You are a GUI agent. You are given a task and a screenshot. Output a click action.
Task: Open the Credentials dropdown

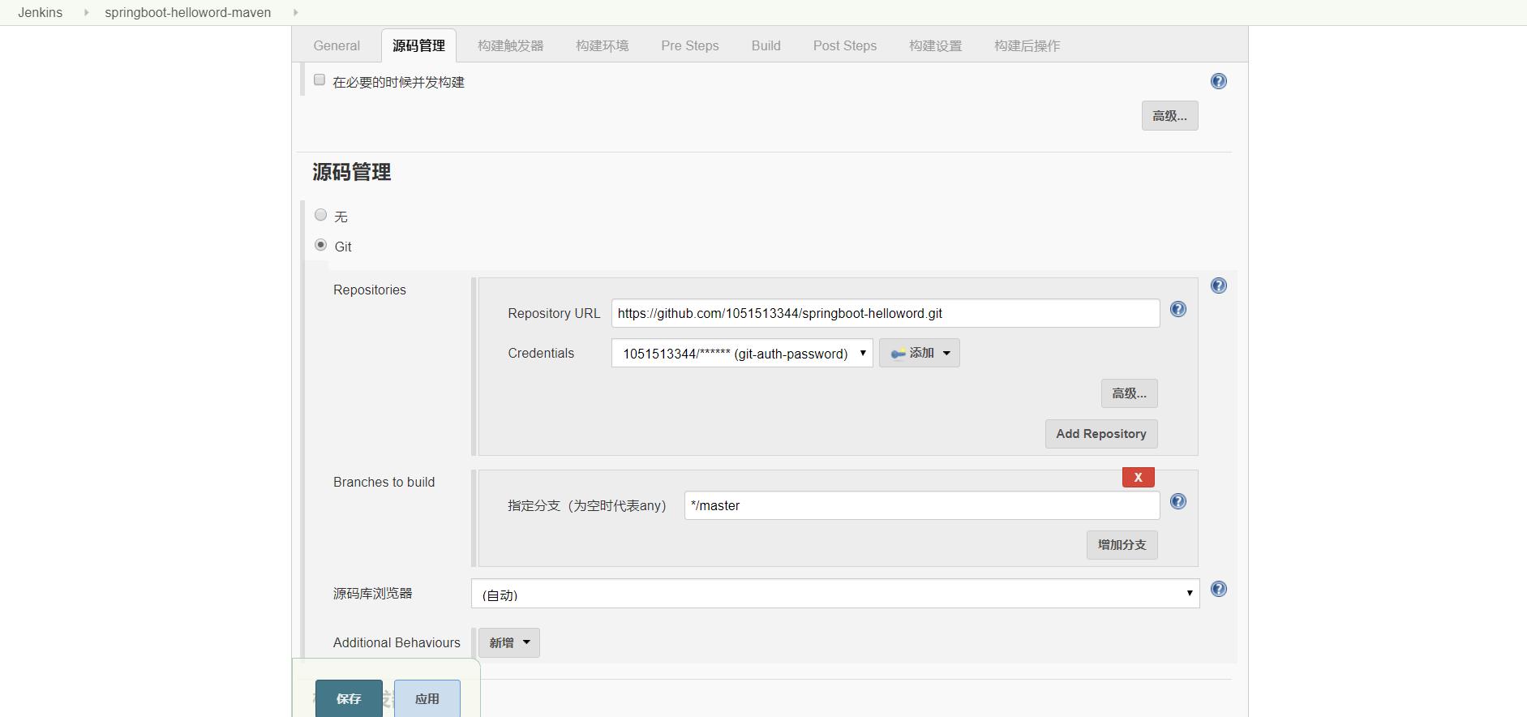pos(742,353)
